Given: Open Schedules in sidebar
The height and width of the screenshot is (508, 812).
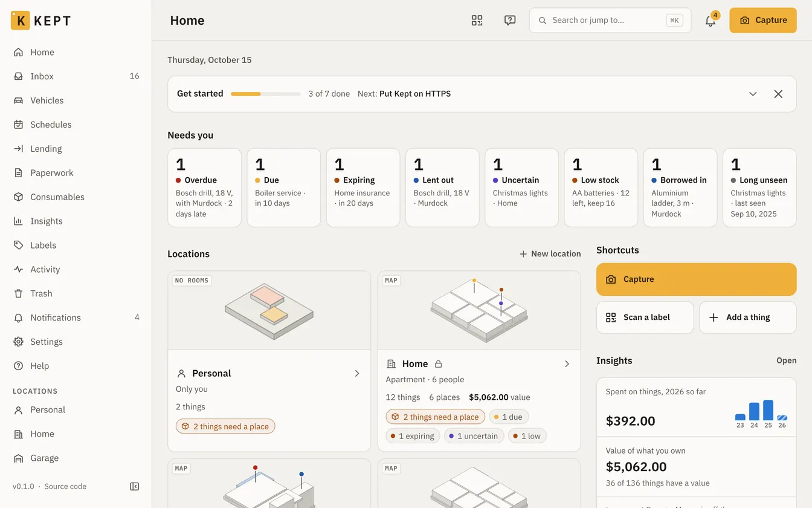Looking at the screenshot, I should 76,125.
